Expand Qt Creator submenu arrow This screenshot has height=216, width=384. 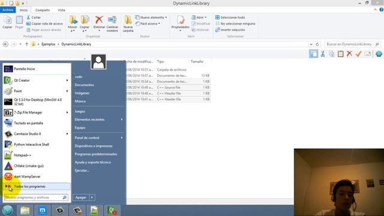[x=67, y=80]
